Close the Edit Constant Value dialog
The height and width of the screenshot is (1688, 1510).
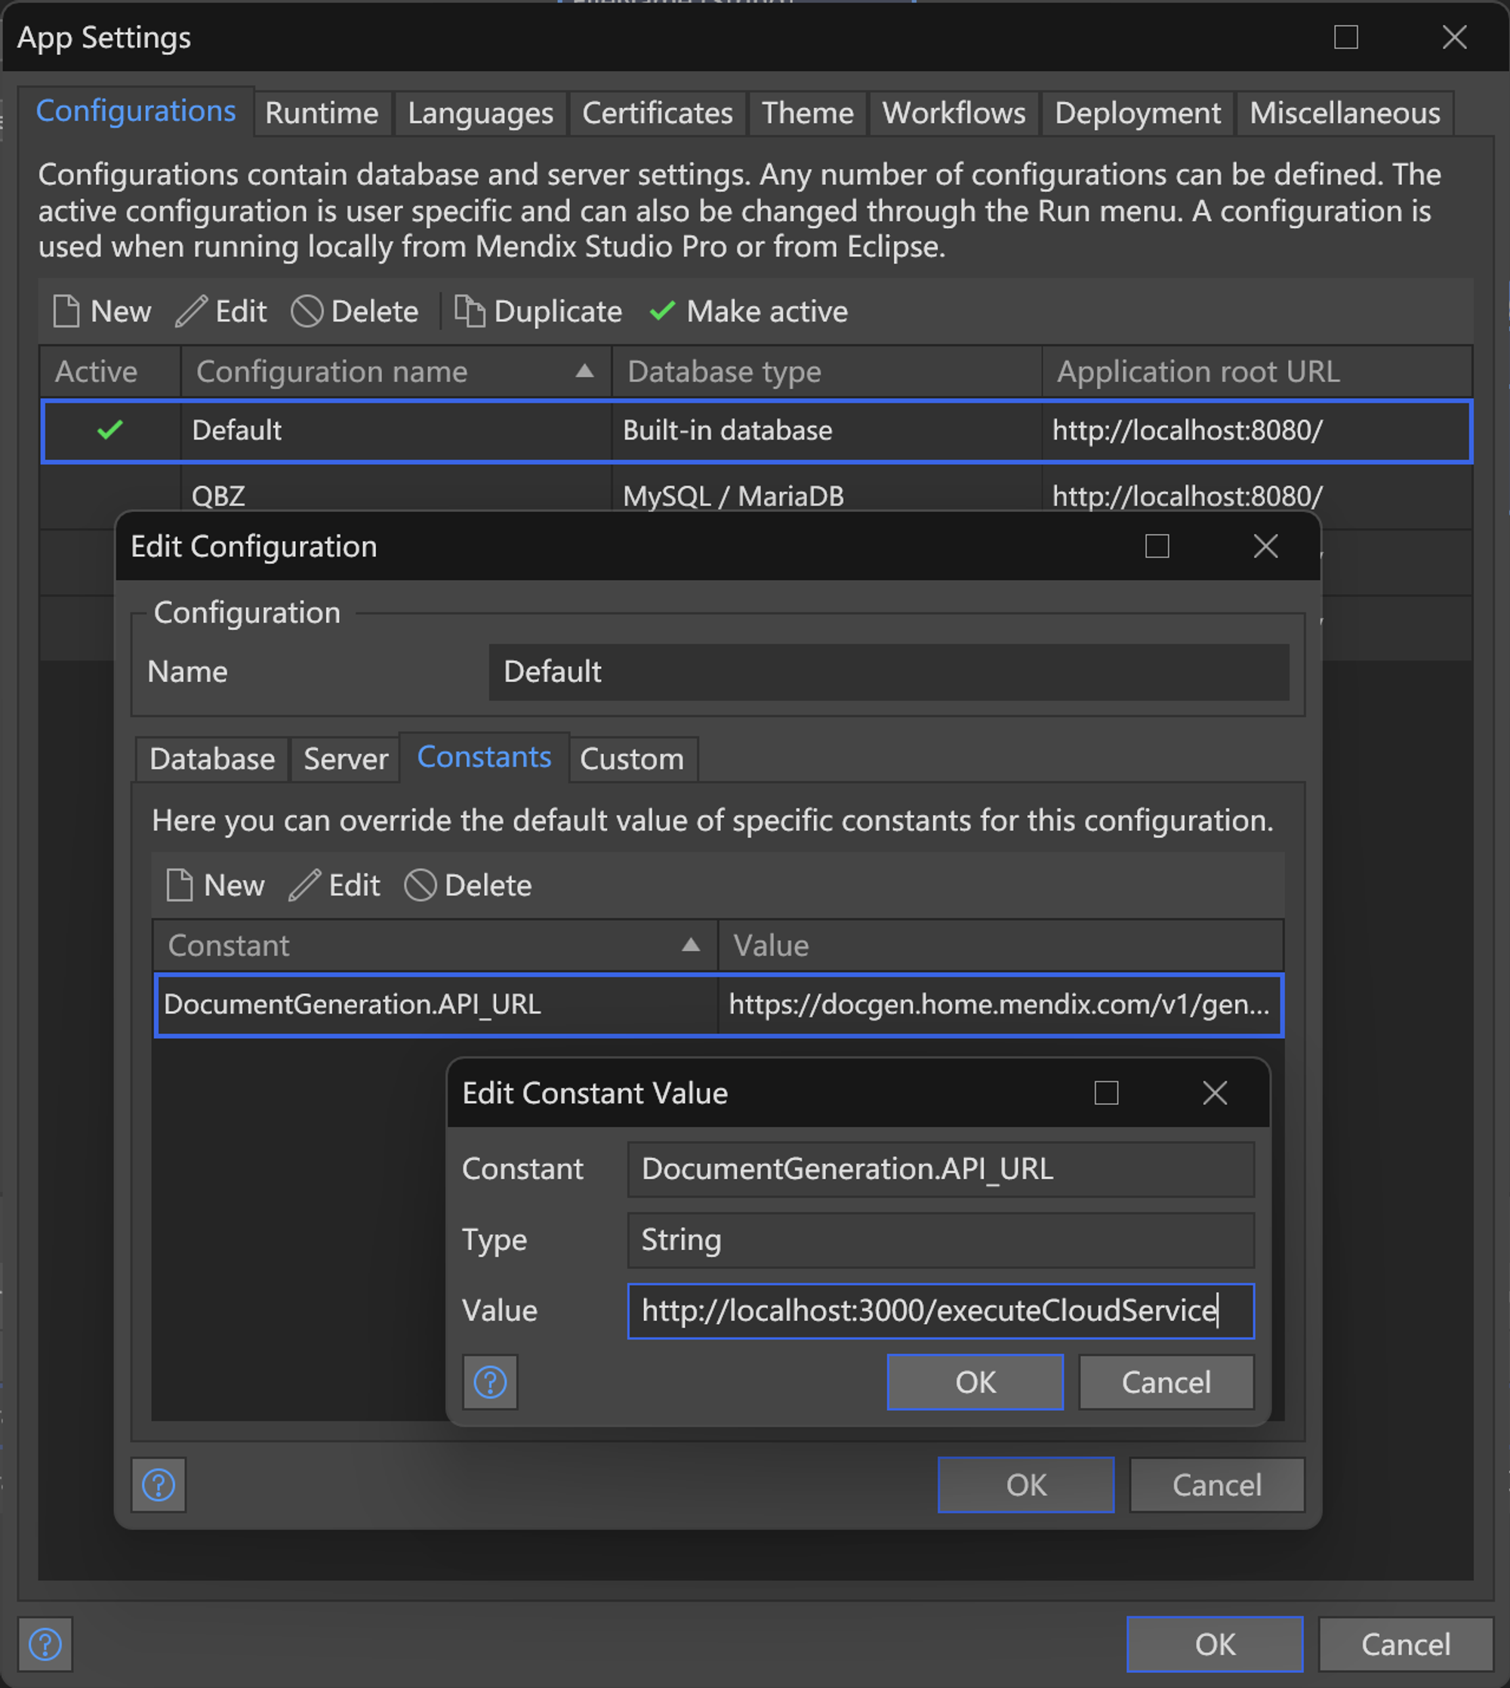click(1215, 1093)
